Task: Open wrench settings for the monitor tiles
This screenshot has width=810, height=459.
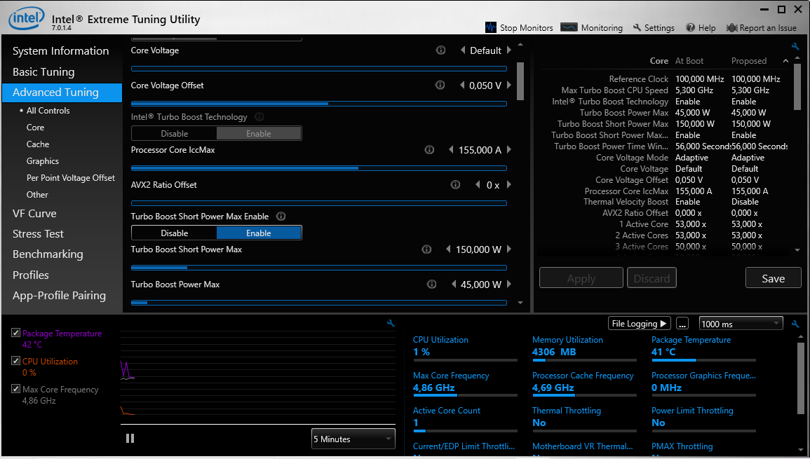Action: pos(795,324)
